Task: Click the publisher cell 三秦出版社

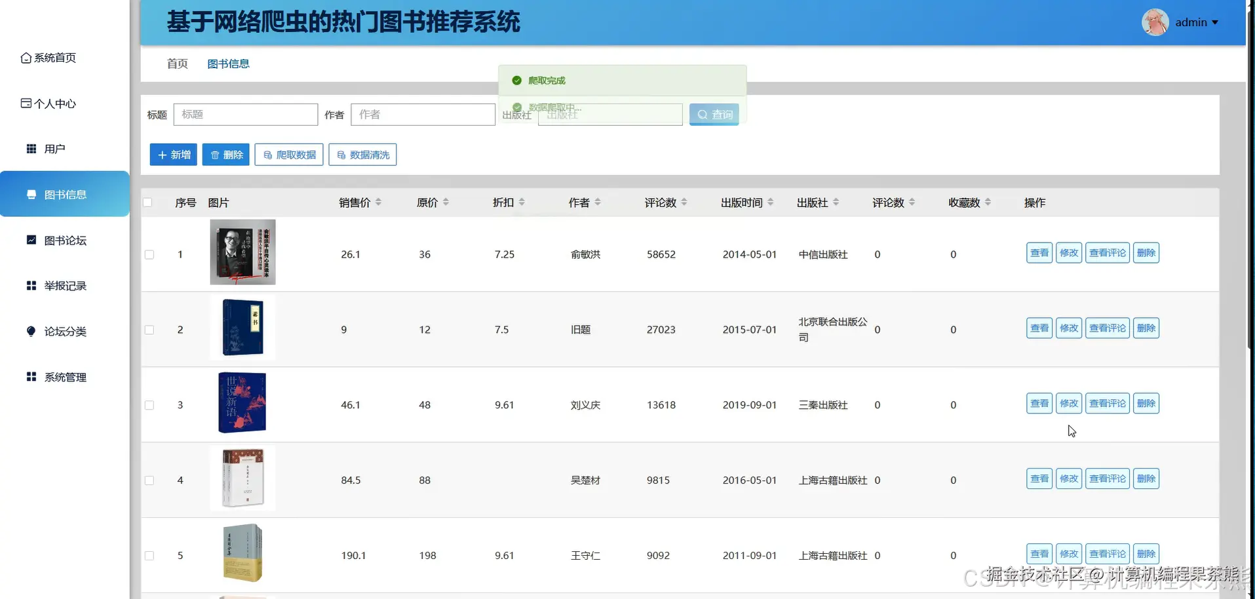Action: click(823, 406)
